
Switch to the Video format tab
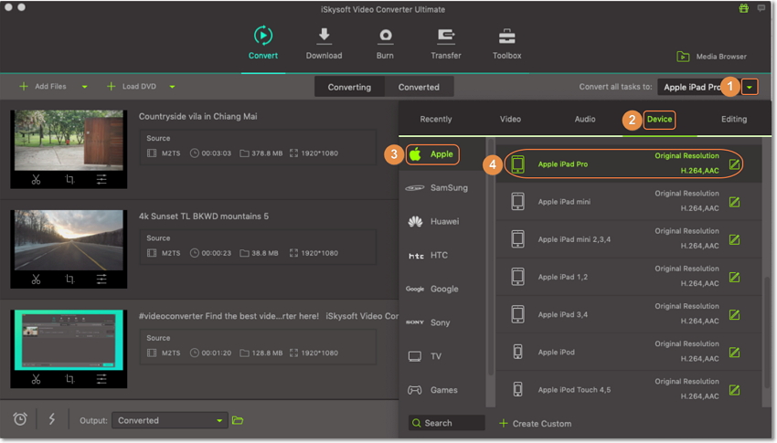510,119
